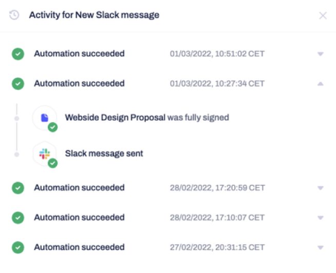This screenshot has height=273, width=336.
Task: Click green check icon for 17:20:59 automation
Action: pos(18,188)
